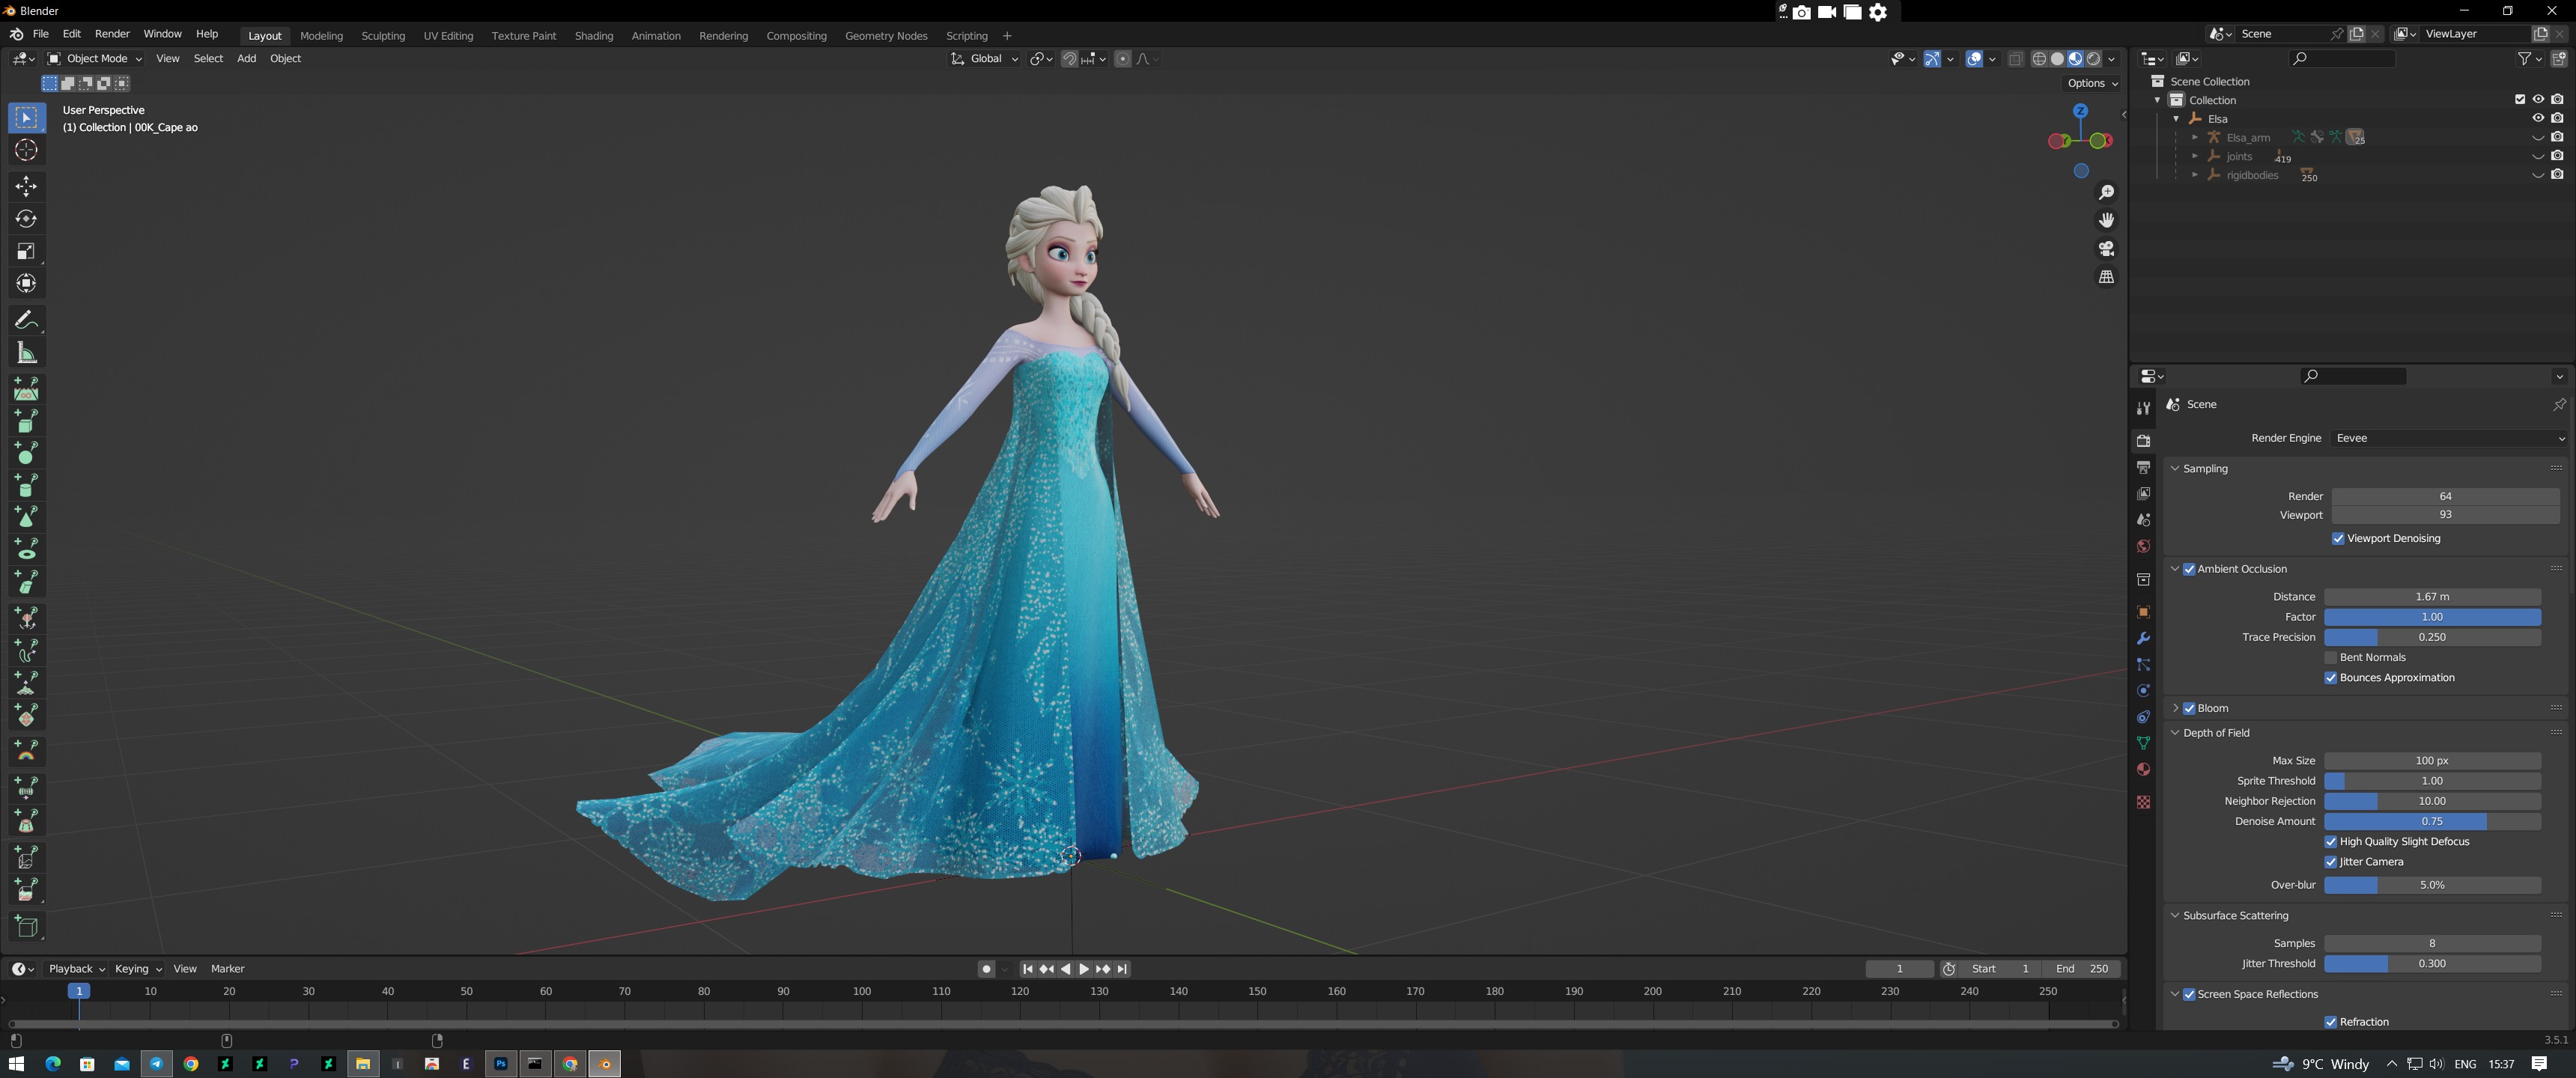Switch to Shading workspace tab

[594, 36]
